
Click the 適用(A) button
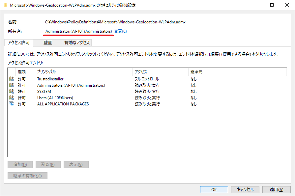click(x=276, y=189)
